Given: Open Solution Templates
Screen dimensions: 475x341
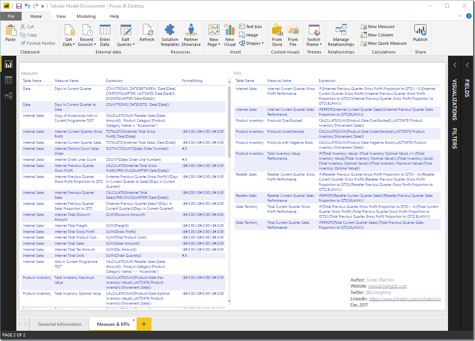Looking at the screenshot, I should coord(170,35).
